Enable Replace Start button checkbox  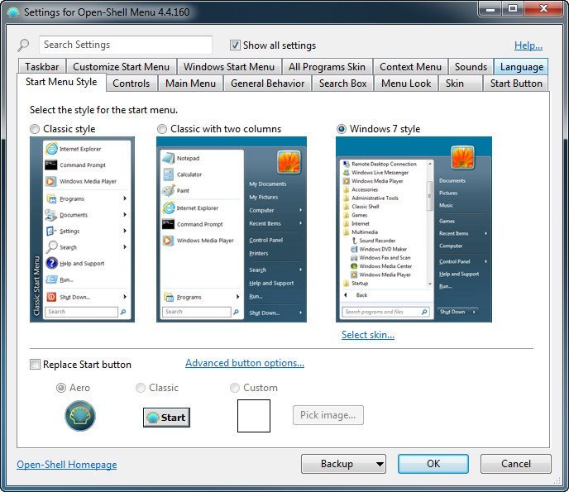pos(35,365)
